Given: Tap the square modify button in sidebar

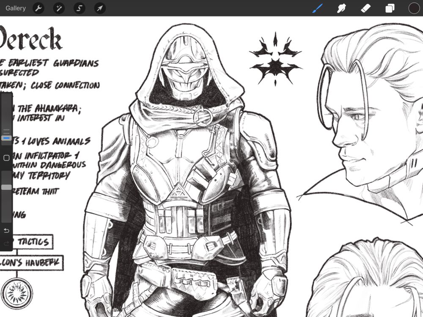Looking at the screenshot, I should pyautogui.click(x=6, y=158).
